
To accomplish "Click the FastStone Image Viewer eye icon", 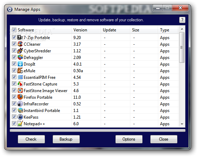I will [x=20, y=90].
